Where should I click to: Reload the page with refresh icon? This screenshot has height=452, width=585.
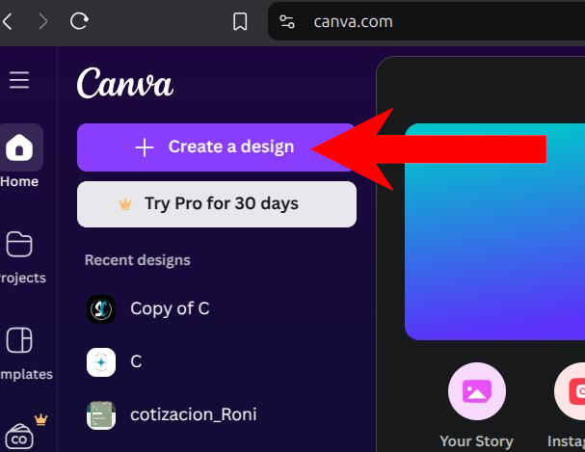pos(79,21)
